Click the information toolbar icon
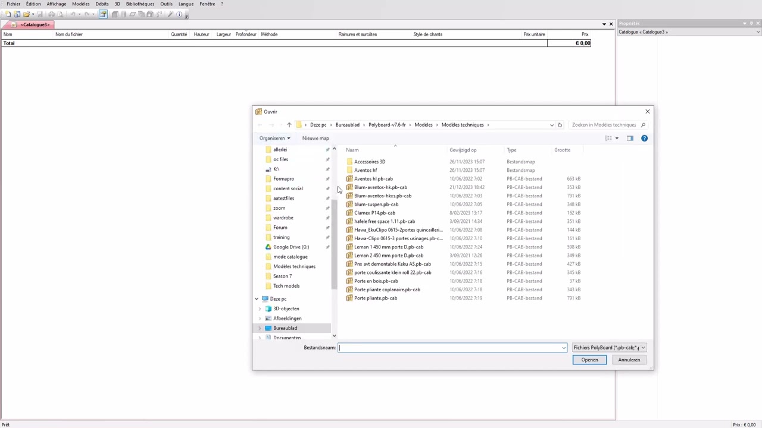 (179, 14)
